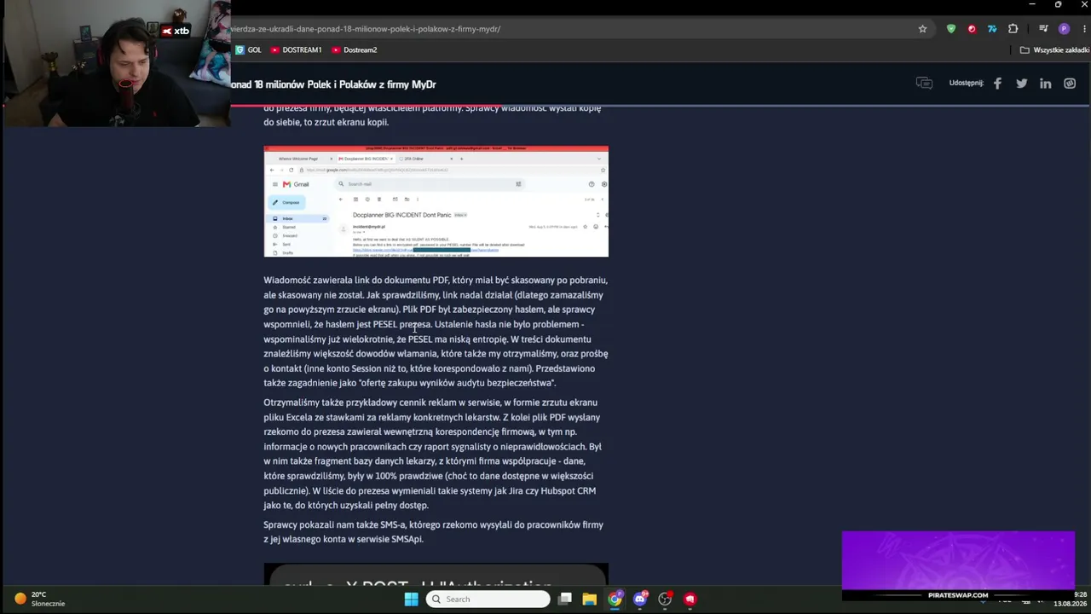
Task: Click the browser address bar URL
Action: tap(366, 29)
